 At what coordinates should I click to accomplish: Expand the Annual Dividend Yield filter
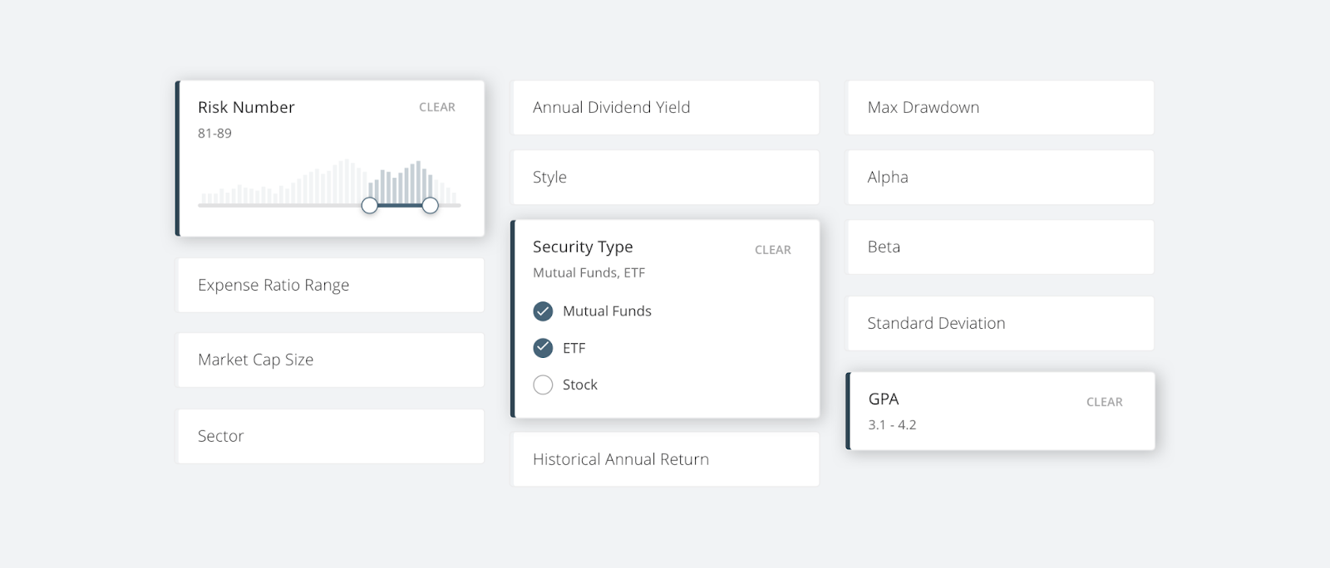pyautogui.click(x=665, y=107)
